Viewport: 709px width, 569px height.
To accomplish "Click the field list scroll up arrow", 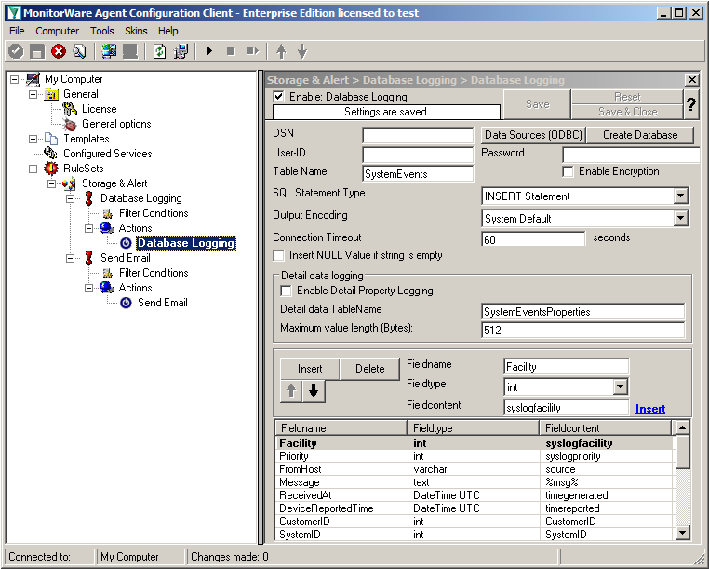I will [x=682, y=427].
